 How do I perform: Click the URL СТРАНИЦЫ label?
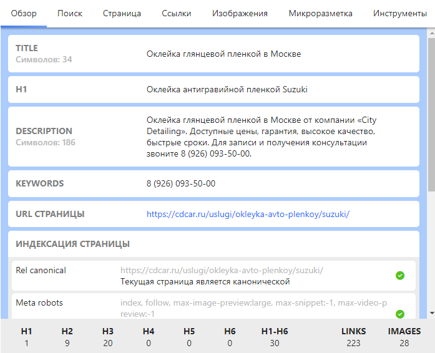[50, 214]
